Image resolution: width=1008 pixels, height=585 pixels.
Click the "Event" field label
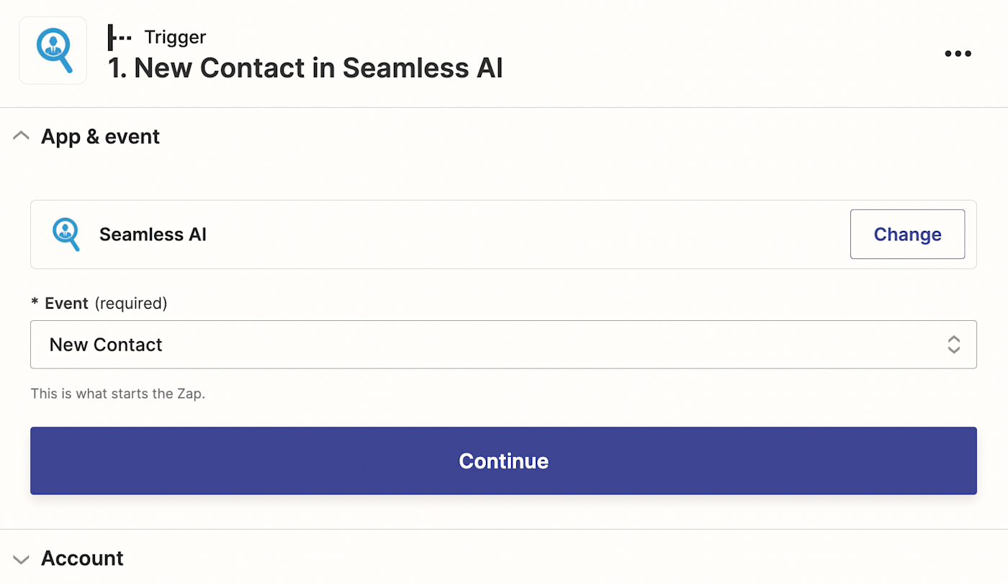point(66,304)
